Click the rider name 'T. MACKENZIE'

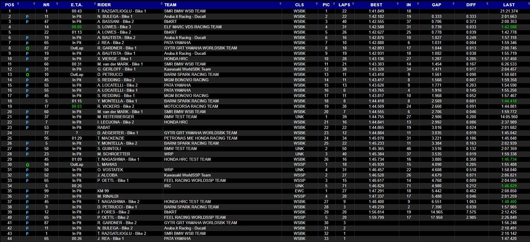tap(111, 138)
